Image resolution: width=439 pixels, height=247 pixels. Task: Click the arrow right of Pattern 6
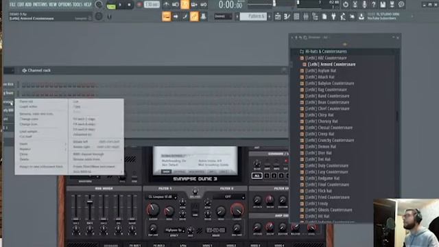tap(270, 16)
